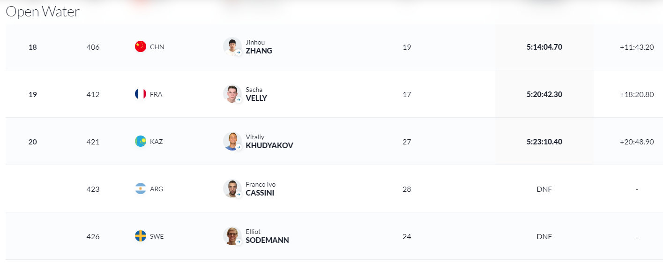Open Franco Ivo CASSINI athlete page
663x264 pixels.
click(x=261, y=189)
